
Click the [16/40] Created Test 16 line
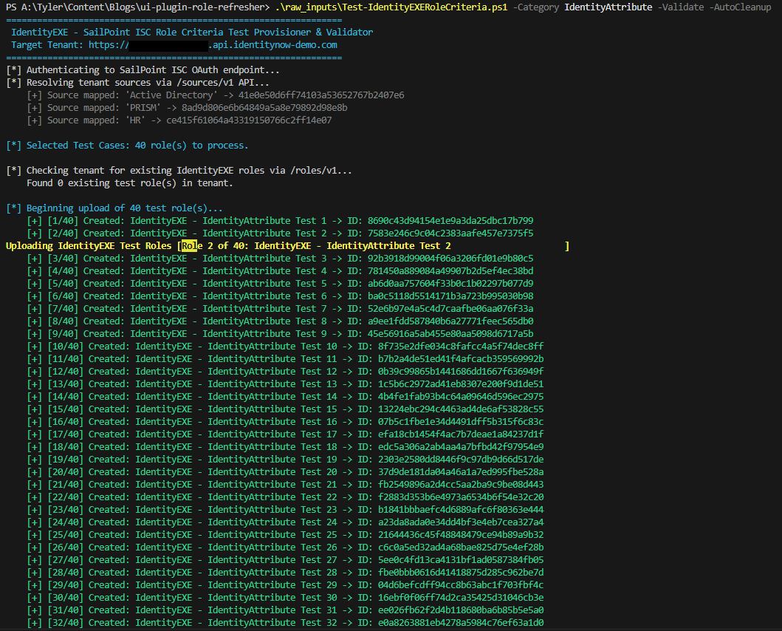click(285, 422)
